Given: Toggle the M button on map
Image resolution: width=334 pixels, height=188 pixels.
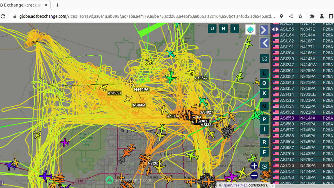Looking at the screenshot, I should (264, 106).
